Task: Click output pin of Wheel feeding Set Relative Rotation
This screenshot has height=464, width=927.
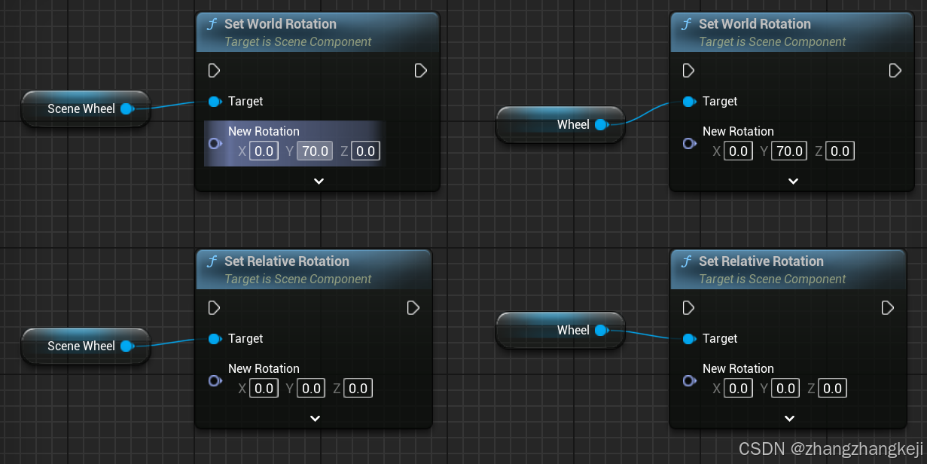Action: [601, 331]
